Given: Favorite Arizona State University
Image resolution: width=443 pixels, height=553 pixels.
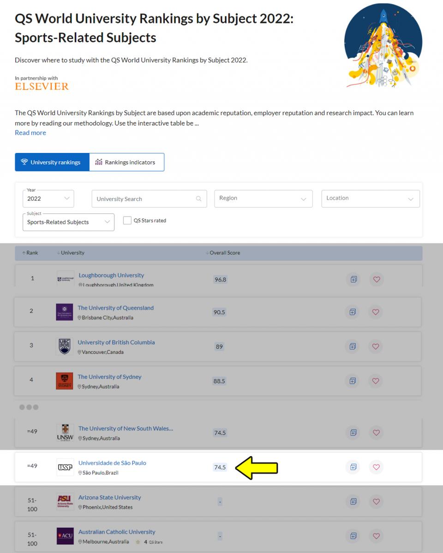Looking at the screenshot, I should [377, 502].
